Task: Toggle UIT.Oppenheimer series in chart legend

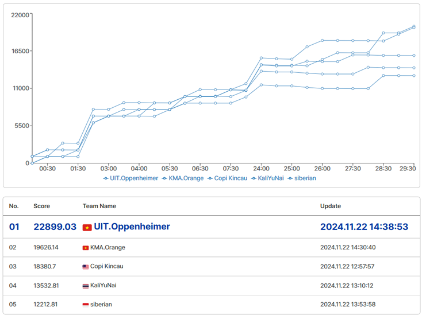Action: tap(131, 178)
